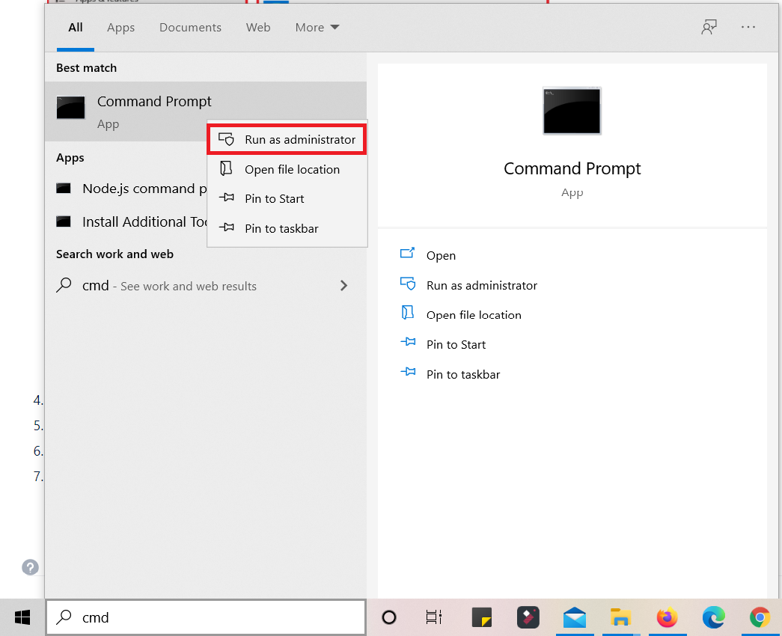Select Command Prompt best match result
The width and height of the screenshot is (782, 636).
pos(206,111)
